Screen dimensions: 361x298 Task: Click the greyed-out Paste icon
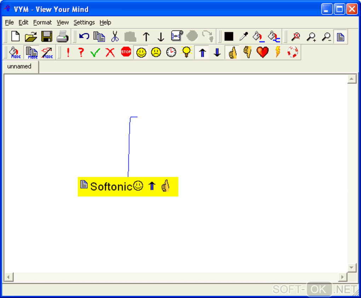coord(131,36)
